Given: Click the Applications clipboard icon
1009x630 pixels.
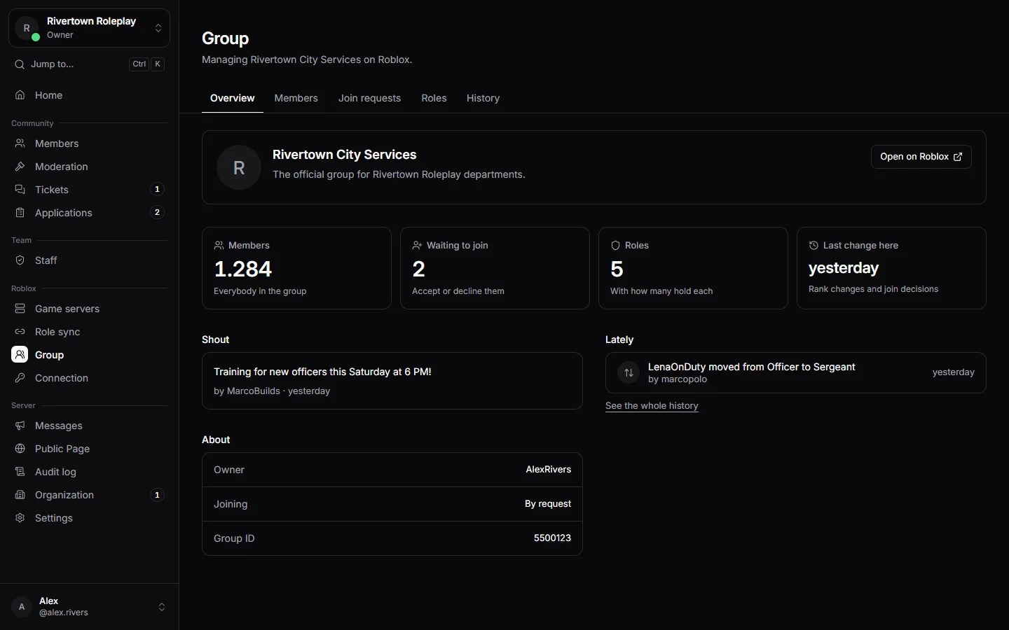Looking at the screenshot, I should click(20, 213).
